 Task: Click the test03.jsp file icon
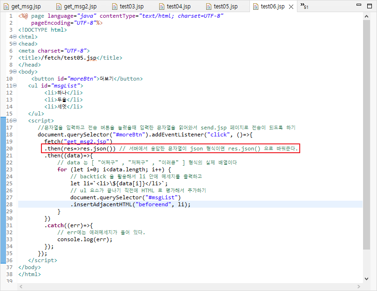[x=115, y=7]
